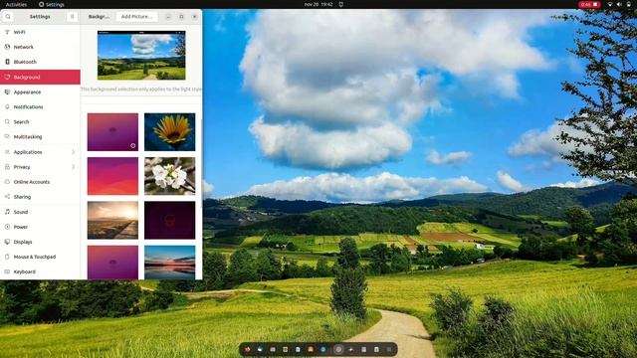Click the Wi-Fi icon in sidebar
Image resolution: width=637 pixels, height=358 pixels.
7,32
